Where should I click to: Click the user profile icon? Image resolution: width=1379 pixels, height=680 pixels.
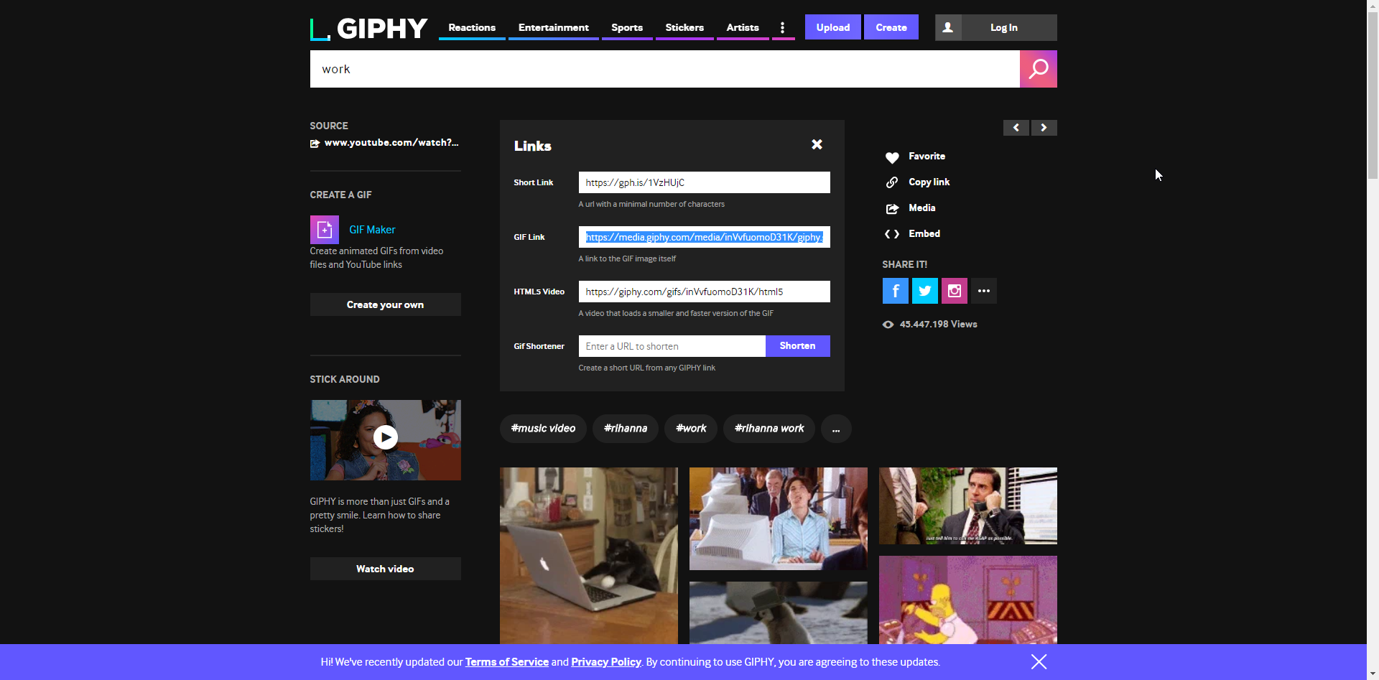click(948, 27)
